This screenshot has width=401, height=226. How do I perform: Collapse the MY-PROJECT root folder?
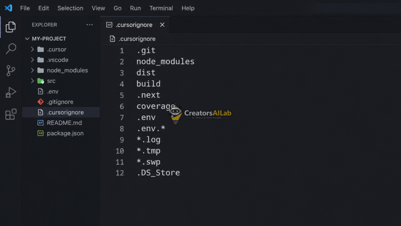[27, 39]
